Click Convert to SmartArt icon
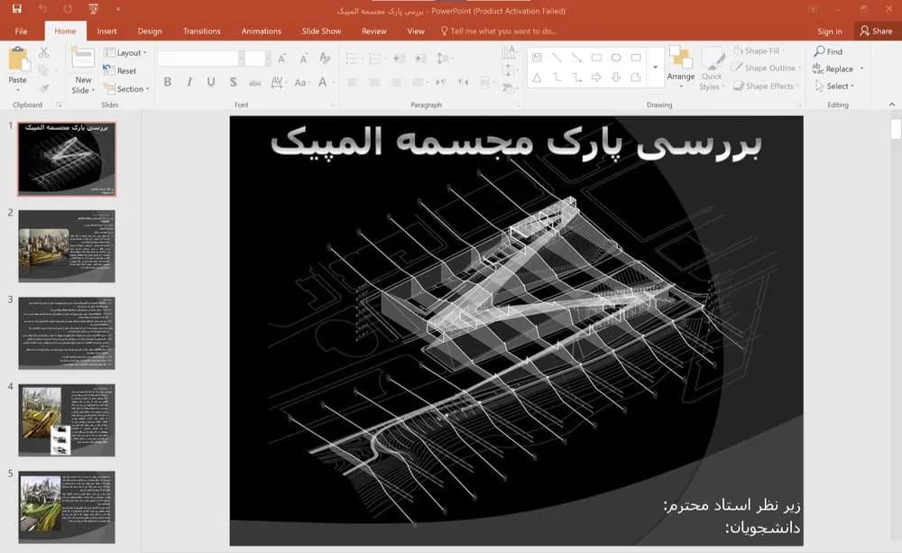 (508, 88)
